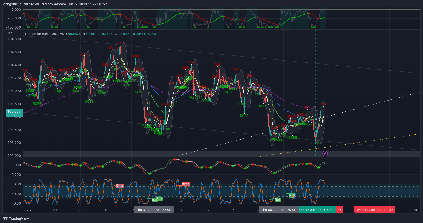
Task: Click the 103.200 price axis label
Action: (x=14, y=143)
